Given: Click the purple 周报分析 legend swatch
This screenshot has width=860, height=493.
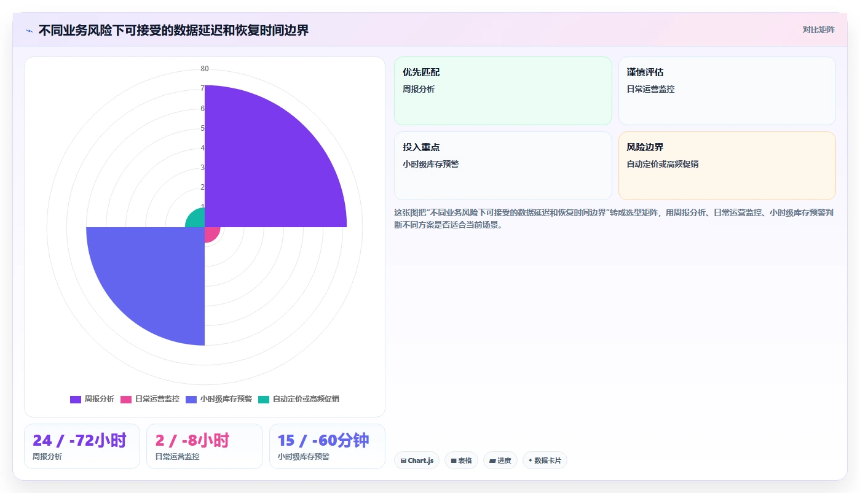Looking at the screenshot, I should (x=76, y=399).
